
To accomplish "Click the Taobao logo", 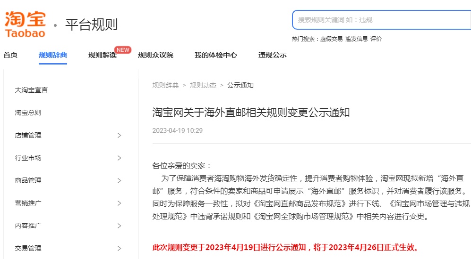I will tap(25, 24).
